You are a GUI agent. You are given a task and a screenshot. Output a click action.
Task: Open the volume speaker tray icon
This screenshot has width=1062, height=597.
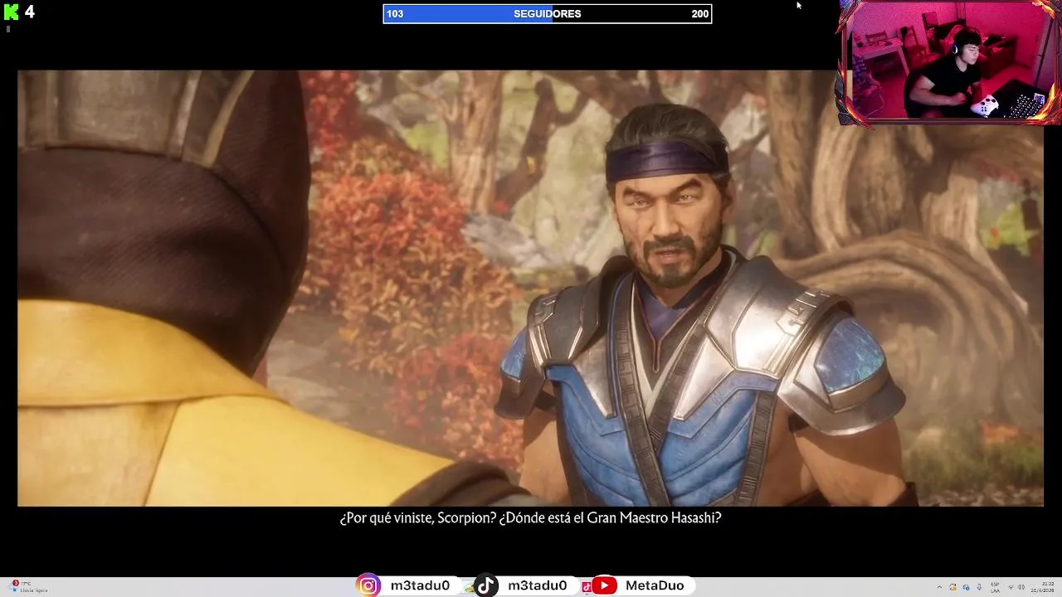[x=1021, y=587]
